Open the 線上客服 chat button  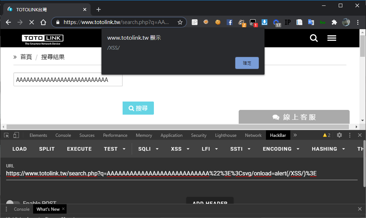click(x=294, y=117)
